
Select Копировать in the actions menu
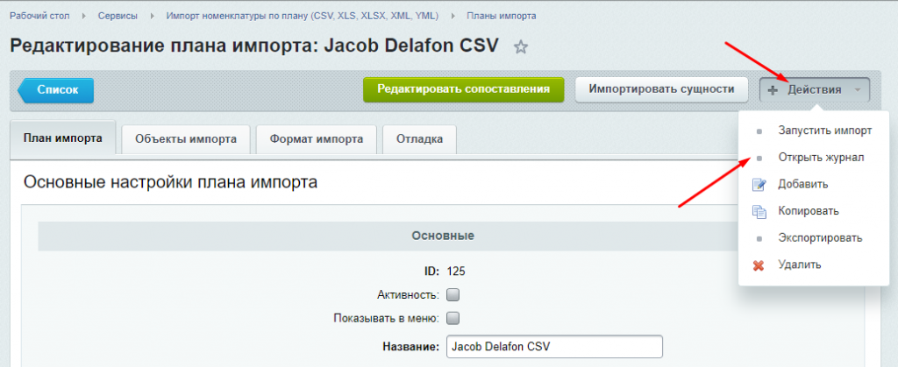pos(807,211)
